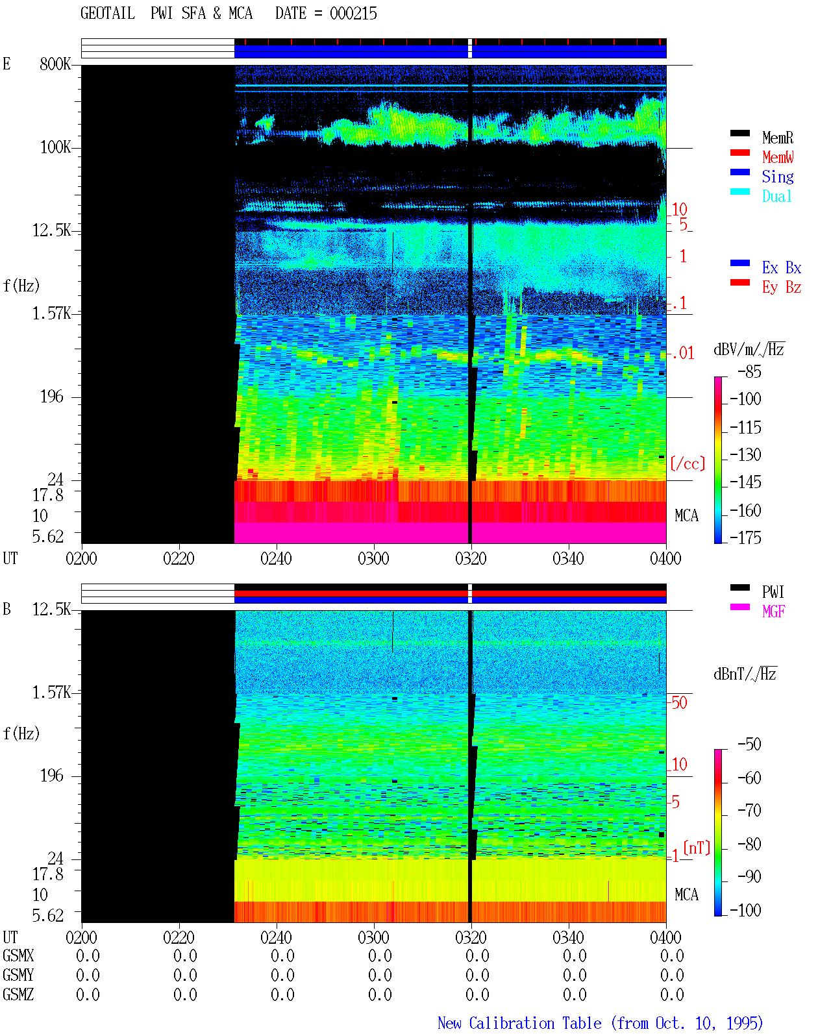The image size is (831, 1034).
Task: Click the red 10 density scale label beside E panel
Action: click(x=679, y=209)
